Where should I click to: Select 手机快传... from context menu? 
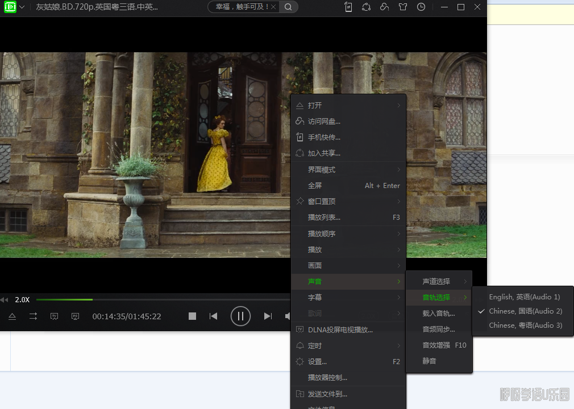(348, 137)
